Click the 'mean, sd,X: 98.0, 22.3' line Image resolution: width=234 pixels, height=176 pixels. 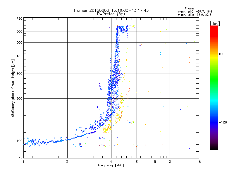pyautogui.click(x=195, y=15)
